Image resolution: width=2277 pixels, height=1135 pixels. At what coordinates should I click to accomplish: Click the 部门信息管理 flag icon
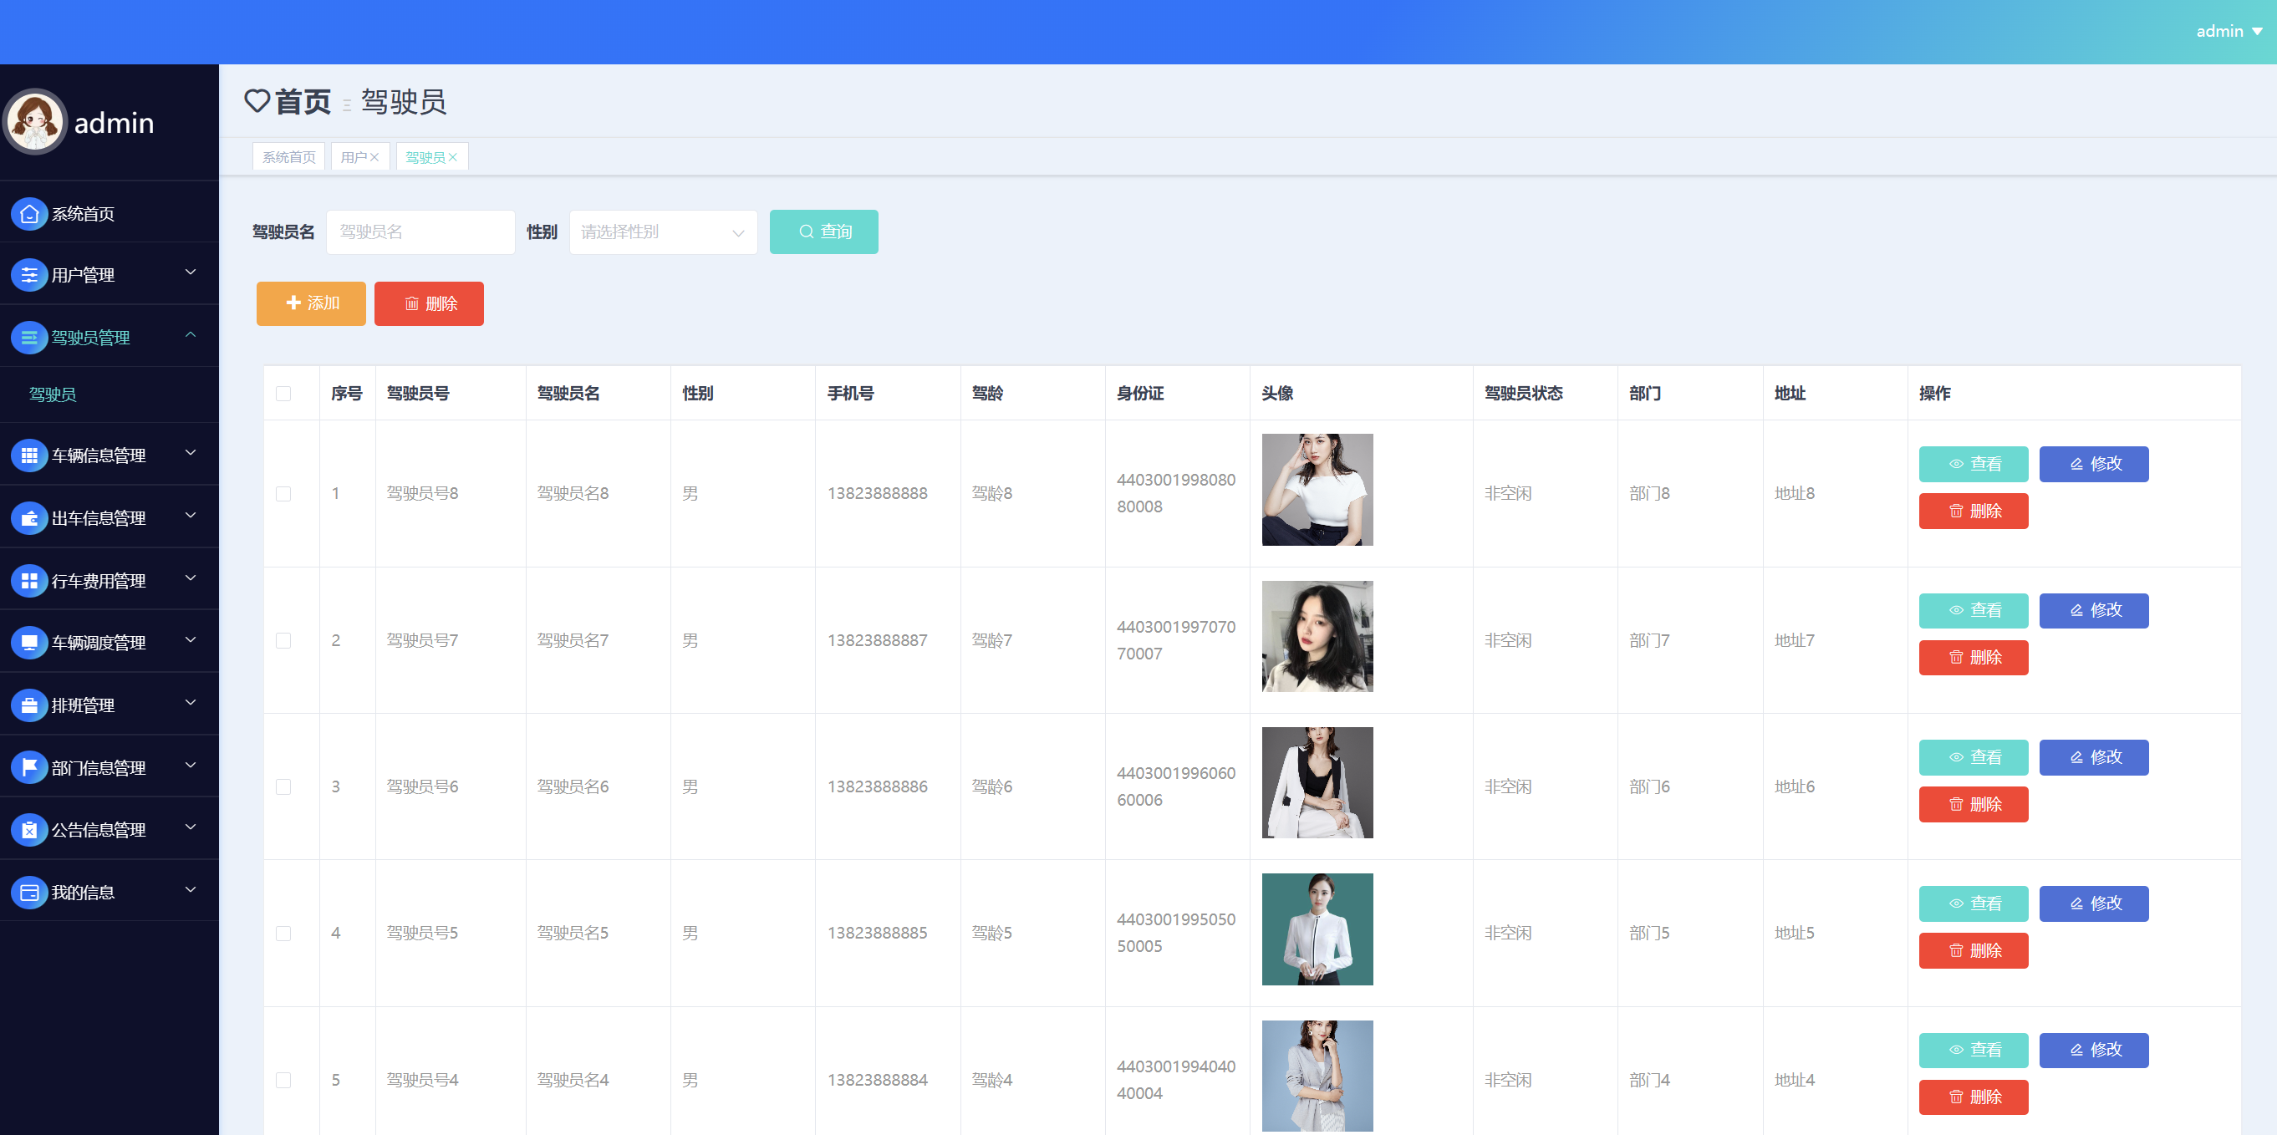coord(29,767)
